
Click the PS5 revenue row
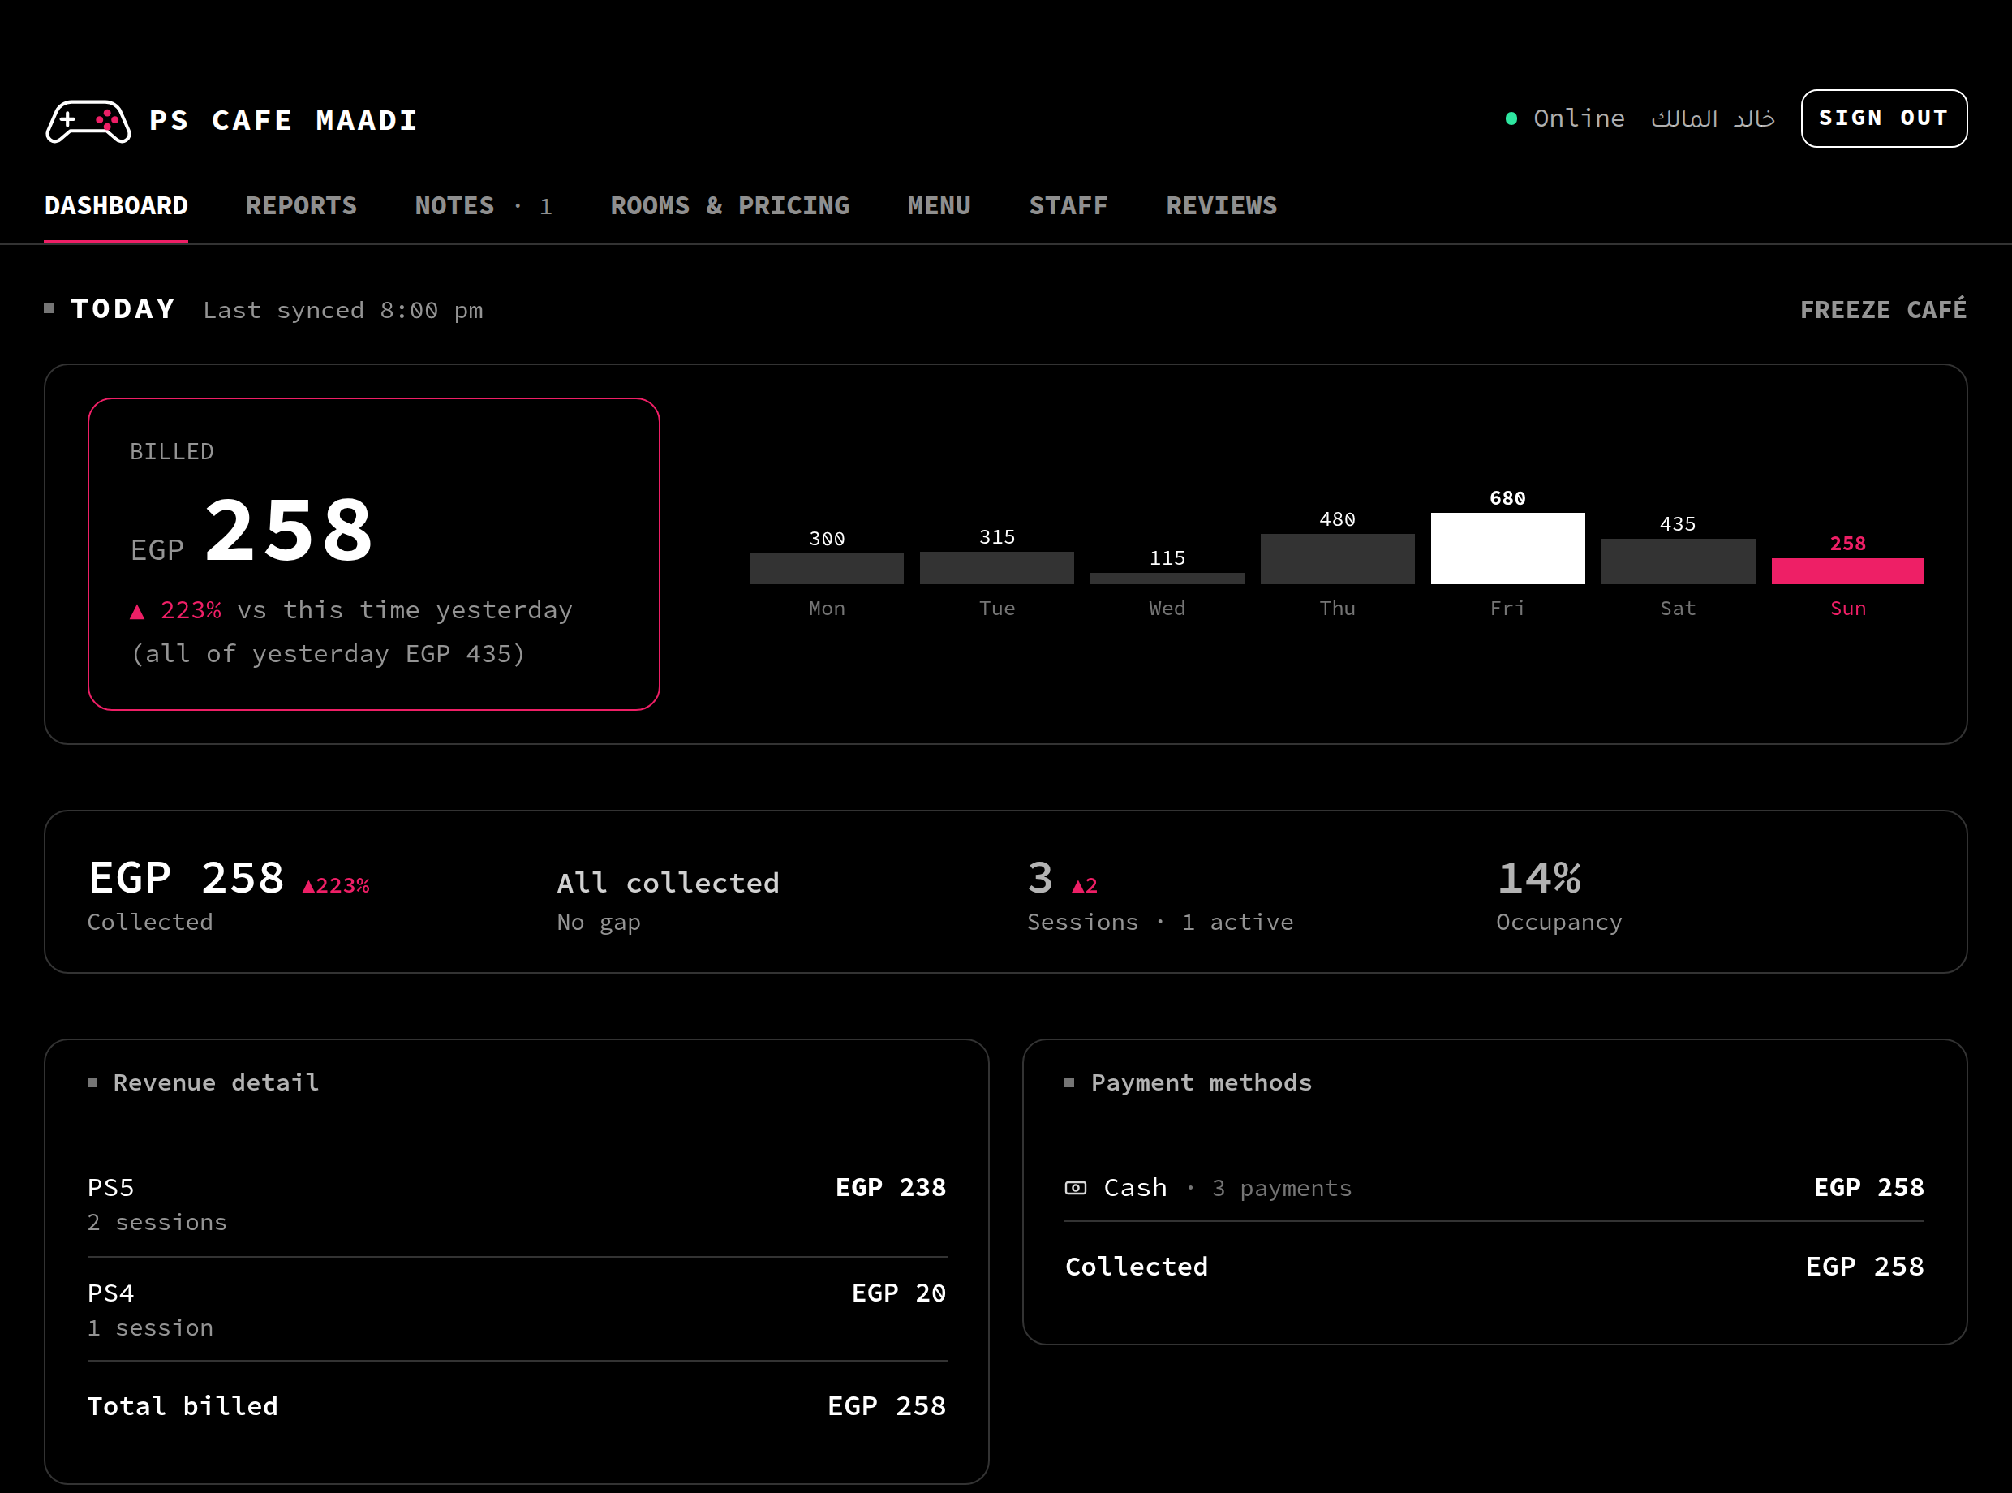click(x=517, y=1204)
